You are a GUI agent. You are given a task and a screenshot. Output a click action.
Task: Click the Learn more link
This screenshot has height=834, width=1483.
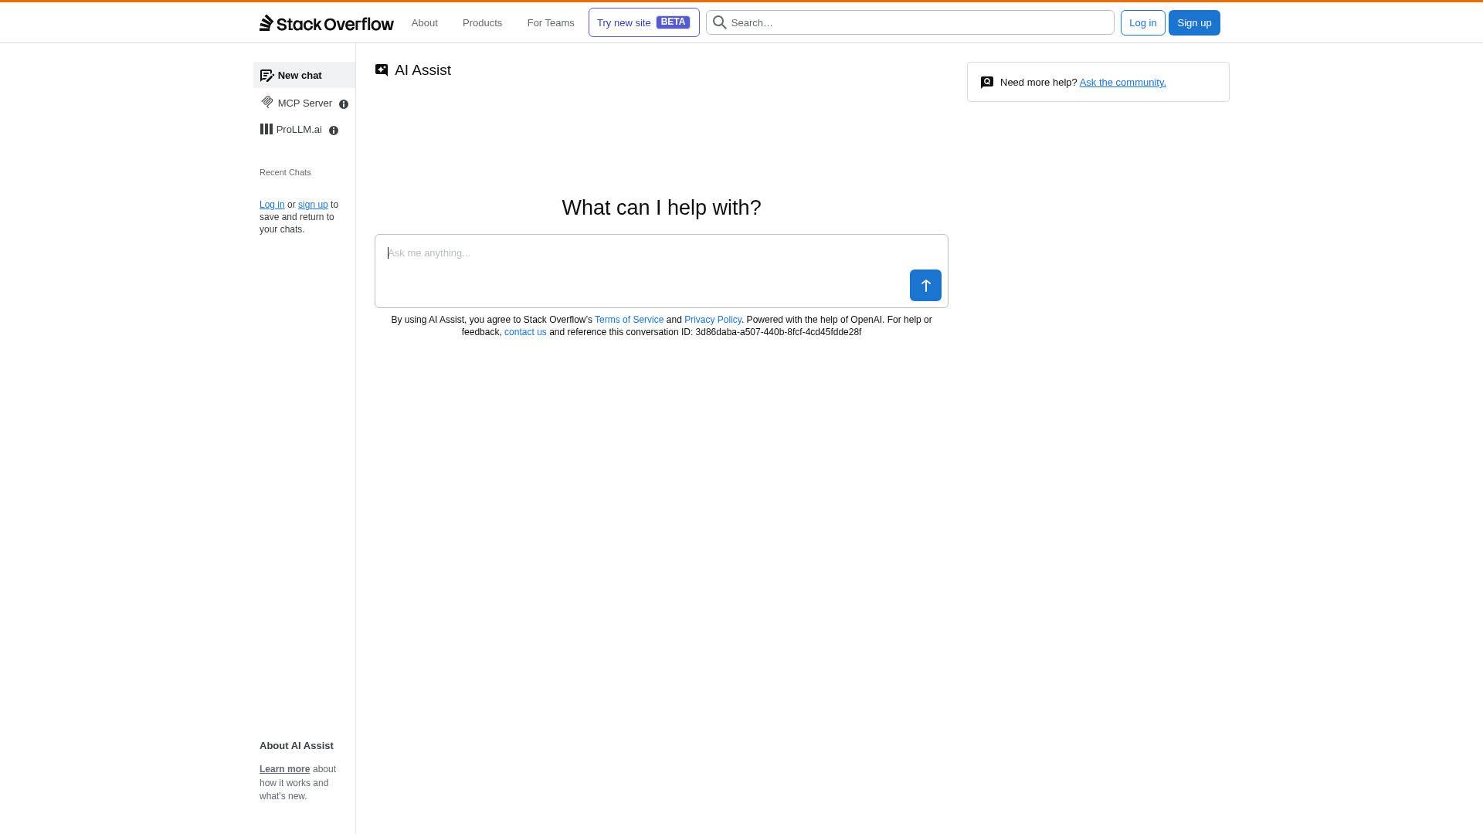point(284,769)
